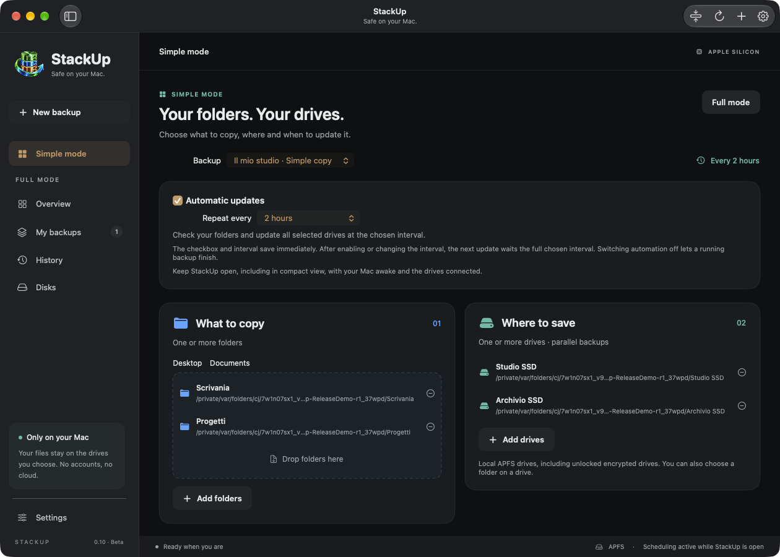Click the 0.10 · Beta version label
Image resolution: width=780 pixels, height=557 pixels.
(x=109, y=542)
